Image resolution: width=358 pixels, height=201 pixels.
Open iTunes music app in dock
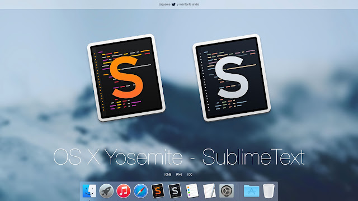click(124, 191)
